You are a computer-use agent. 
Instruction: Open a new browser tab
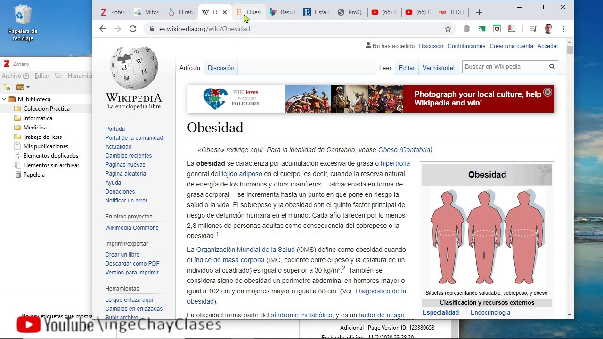click(x=479, y=12)
